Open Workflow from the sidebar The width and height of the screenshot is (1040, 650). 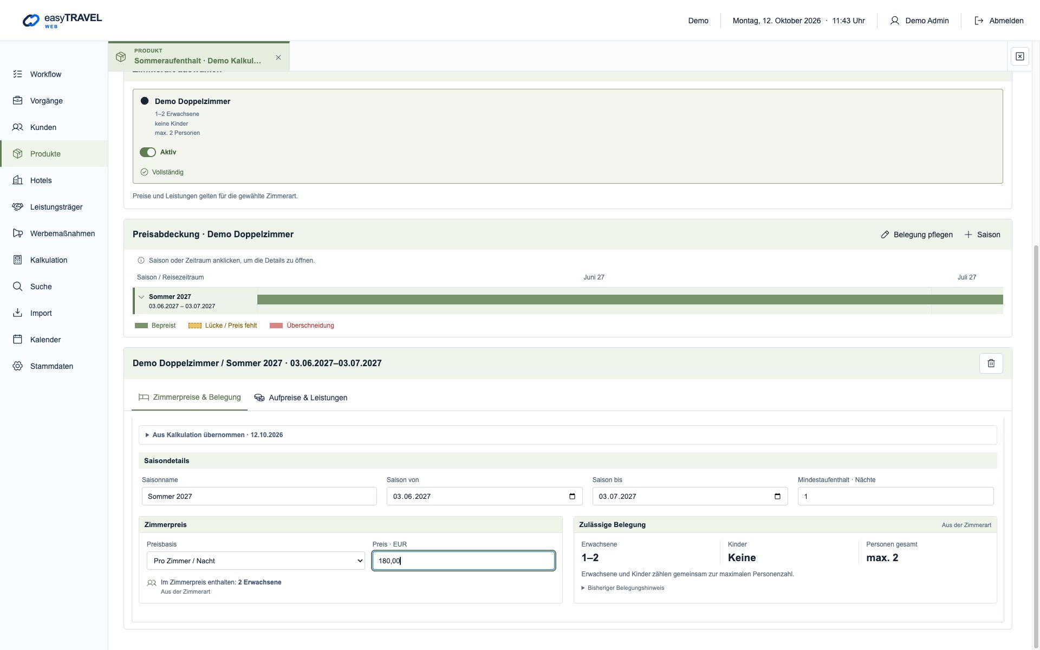tap(54, 74)
